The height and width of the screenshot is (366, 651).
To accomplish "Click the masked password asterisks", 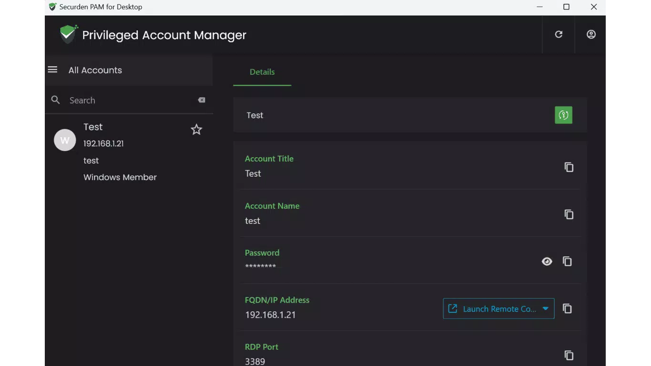I will 260,266.
